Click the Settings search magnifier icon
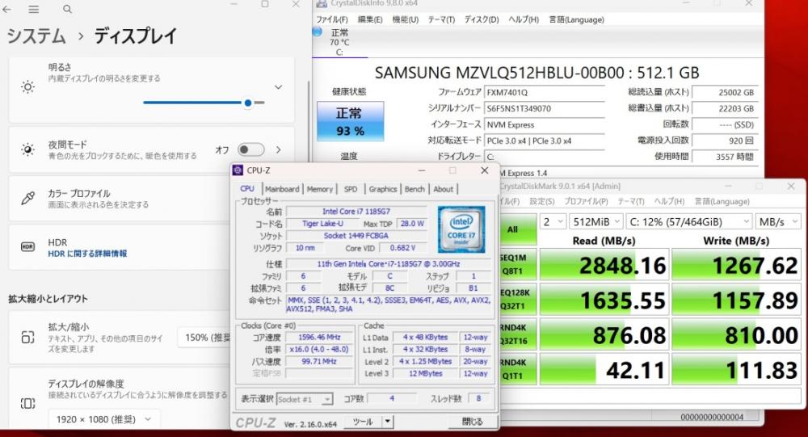This screenshot has width=808, height=437. (x=68, y=9)
